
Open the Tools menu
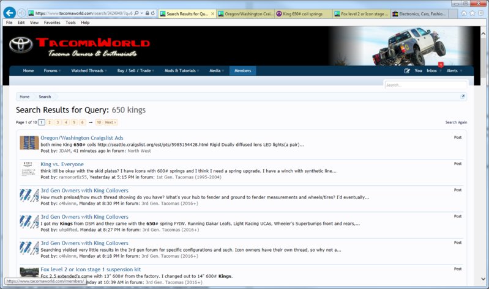coord(70,23)
